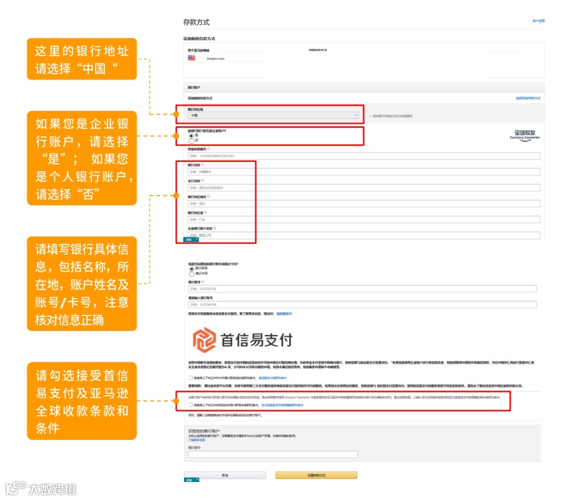Open the 首信易支付 terms and conditions link

(273, 378)
